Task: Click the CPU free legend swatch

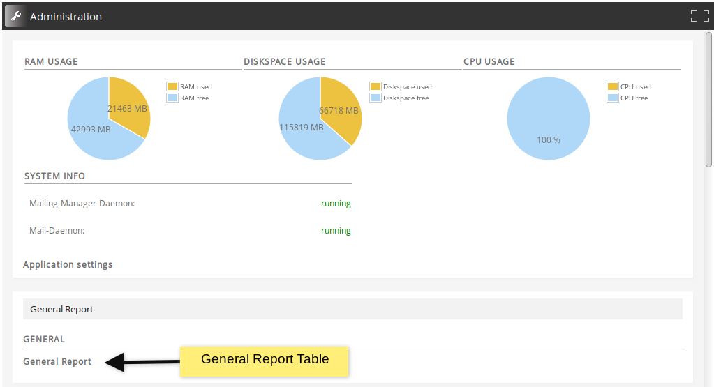Action: click(x=613, y=98)
